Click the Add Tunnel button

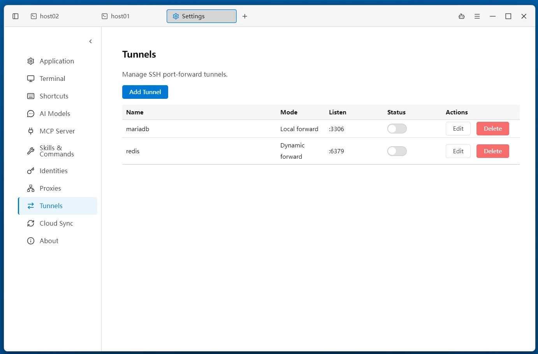[x=145, y=92]
